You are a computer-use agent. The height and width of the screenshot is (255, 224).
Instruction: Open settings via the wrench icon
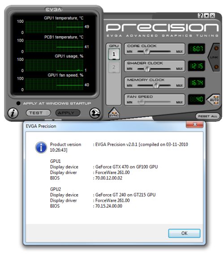click(x=95, y=113)
